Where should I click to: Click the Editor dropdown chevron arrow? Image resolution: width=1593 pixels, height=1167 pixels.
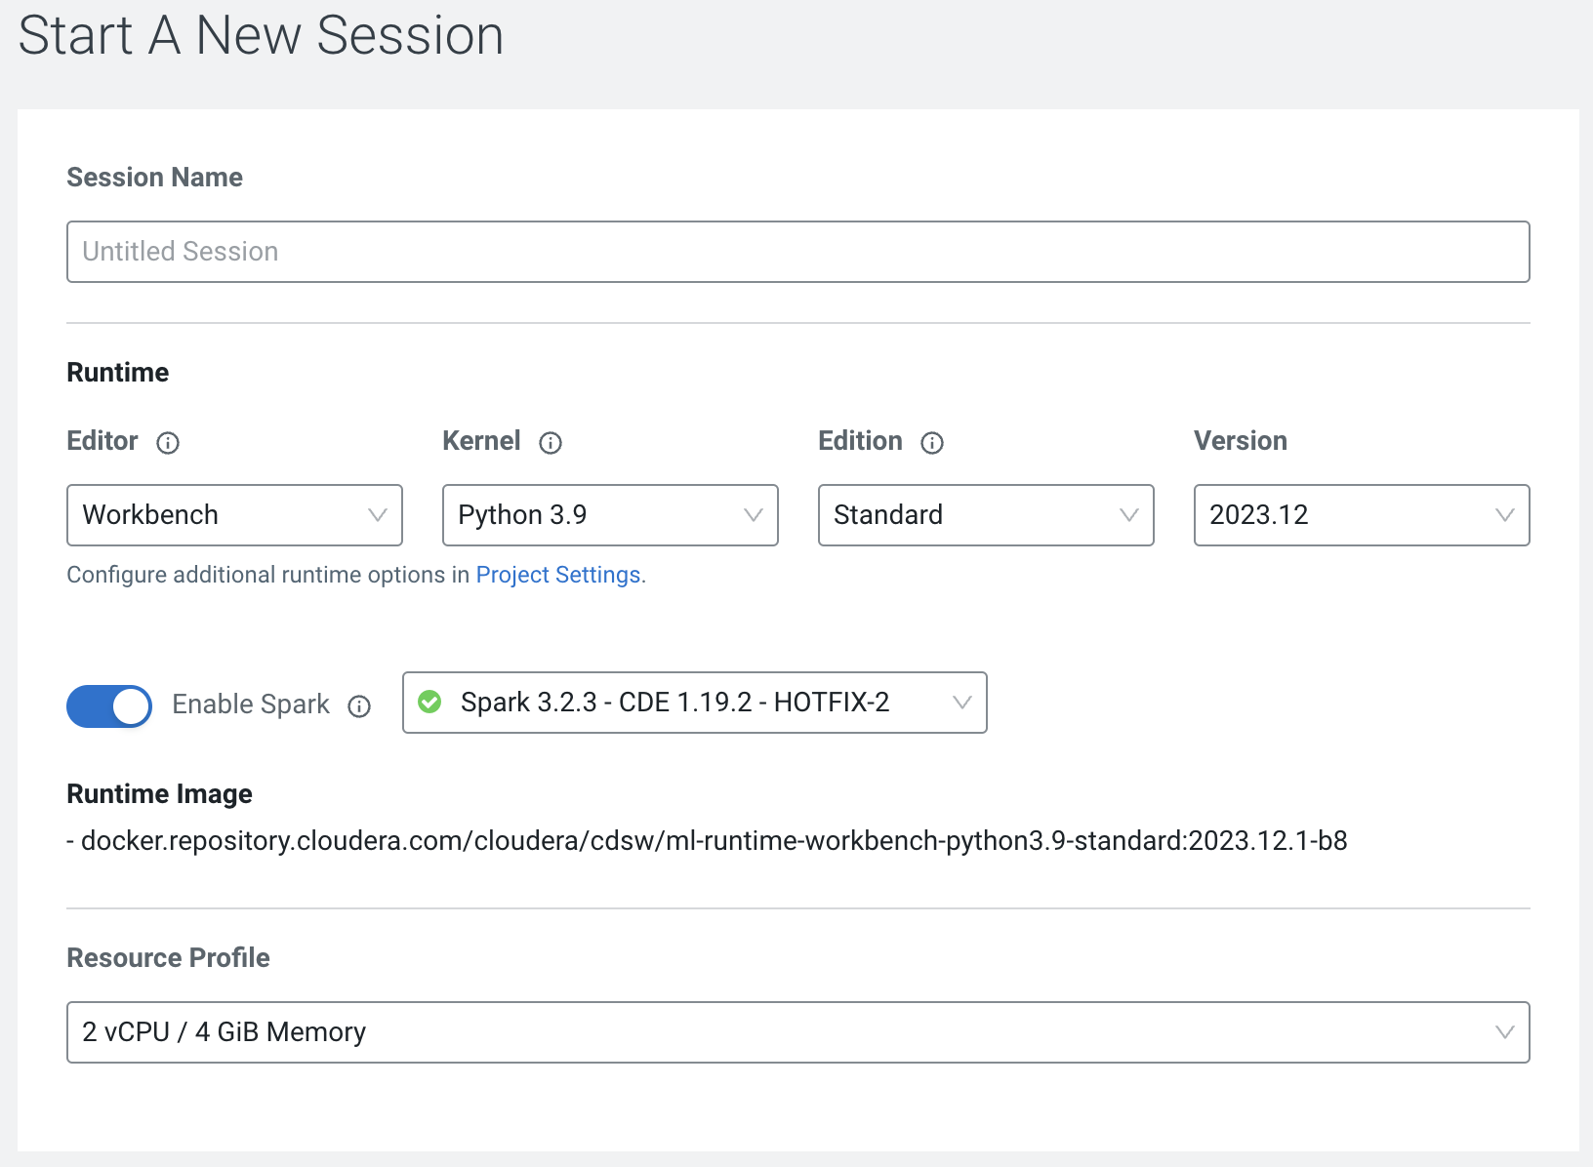click(x=377, y=515)
